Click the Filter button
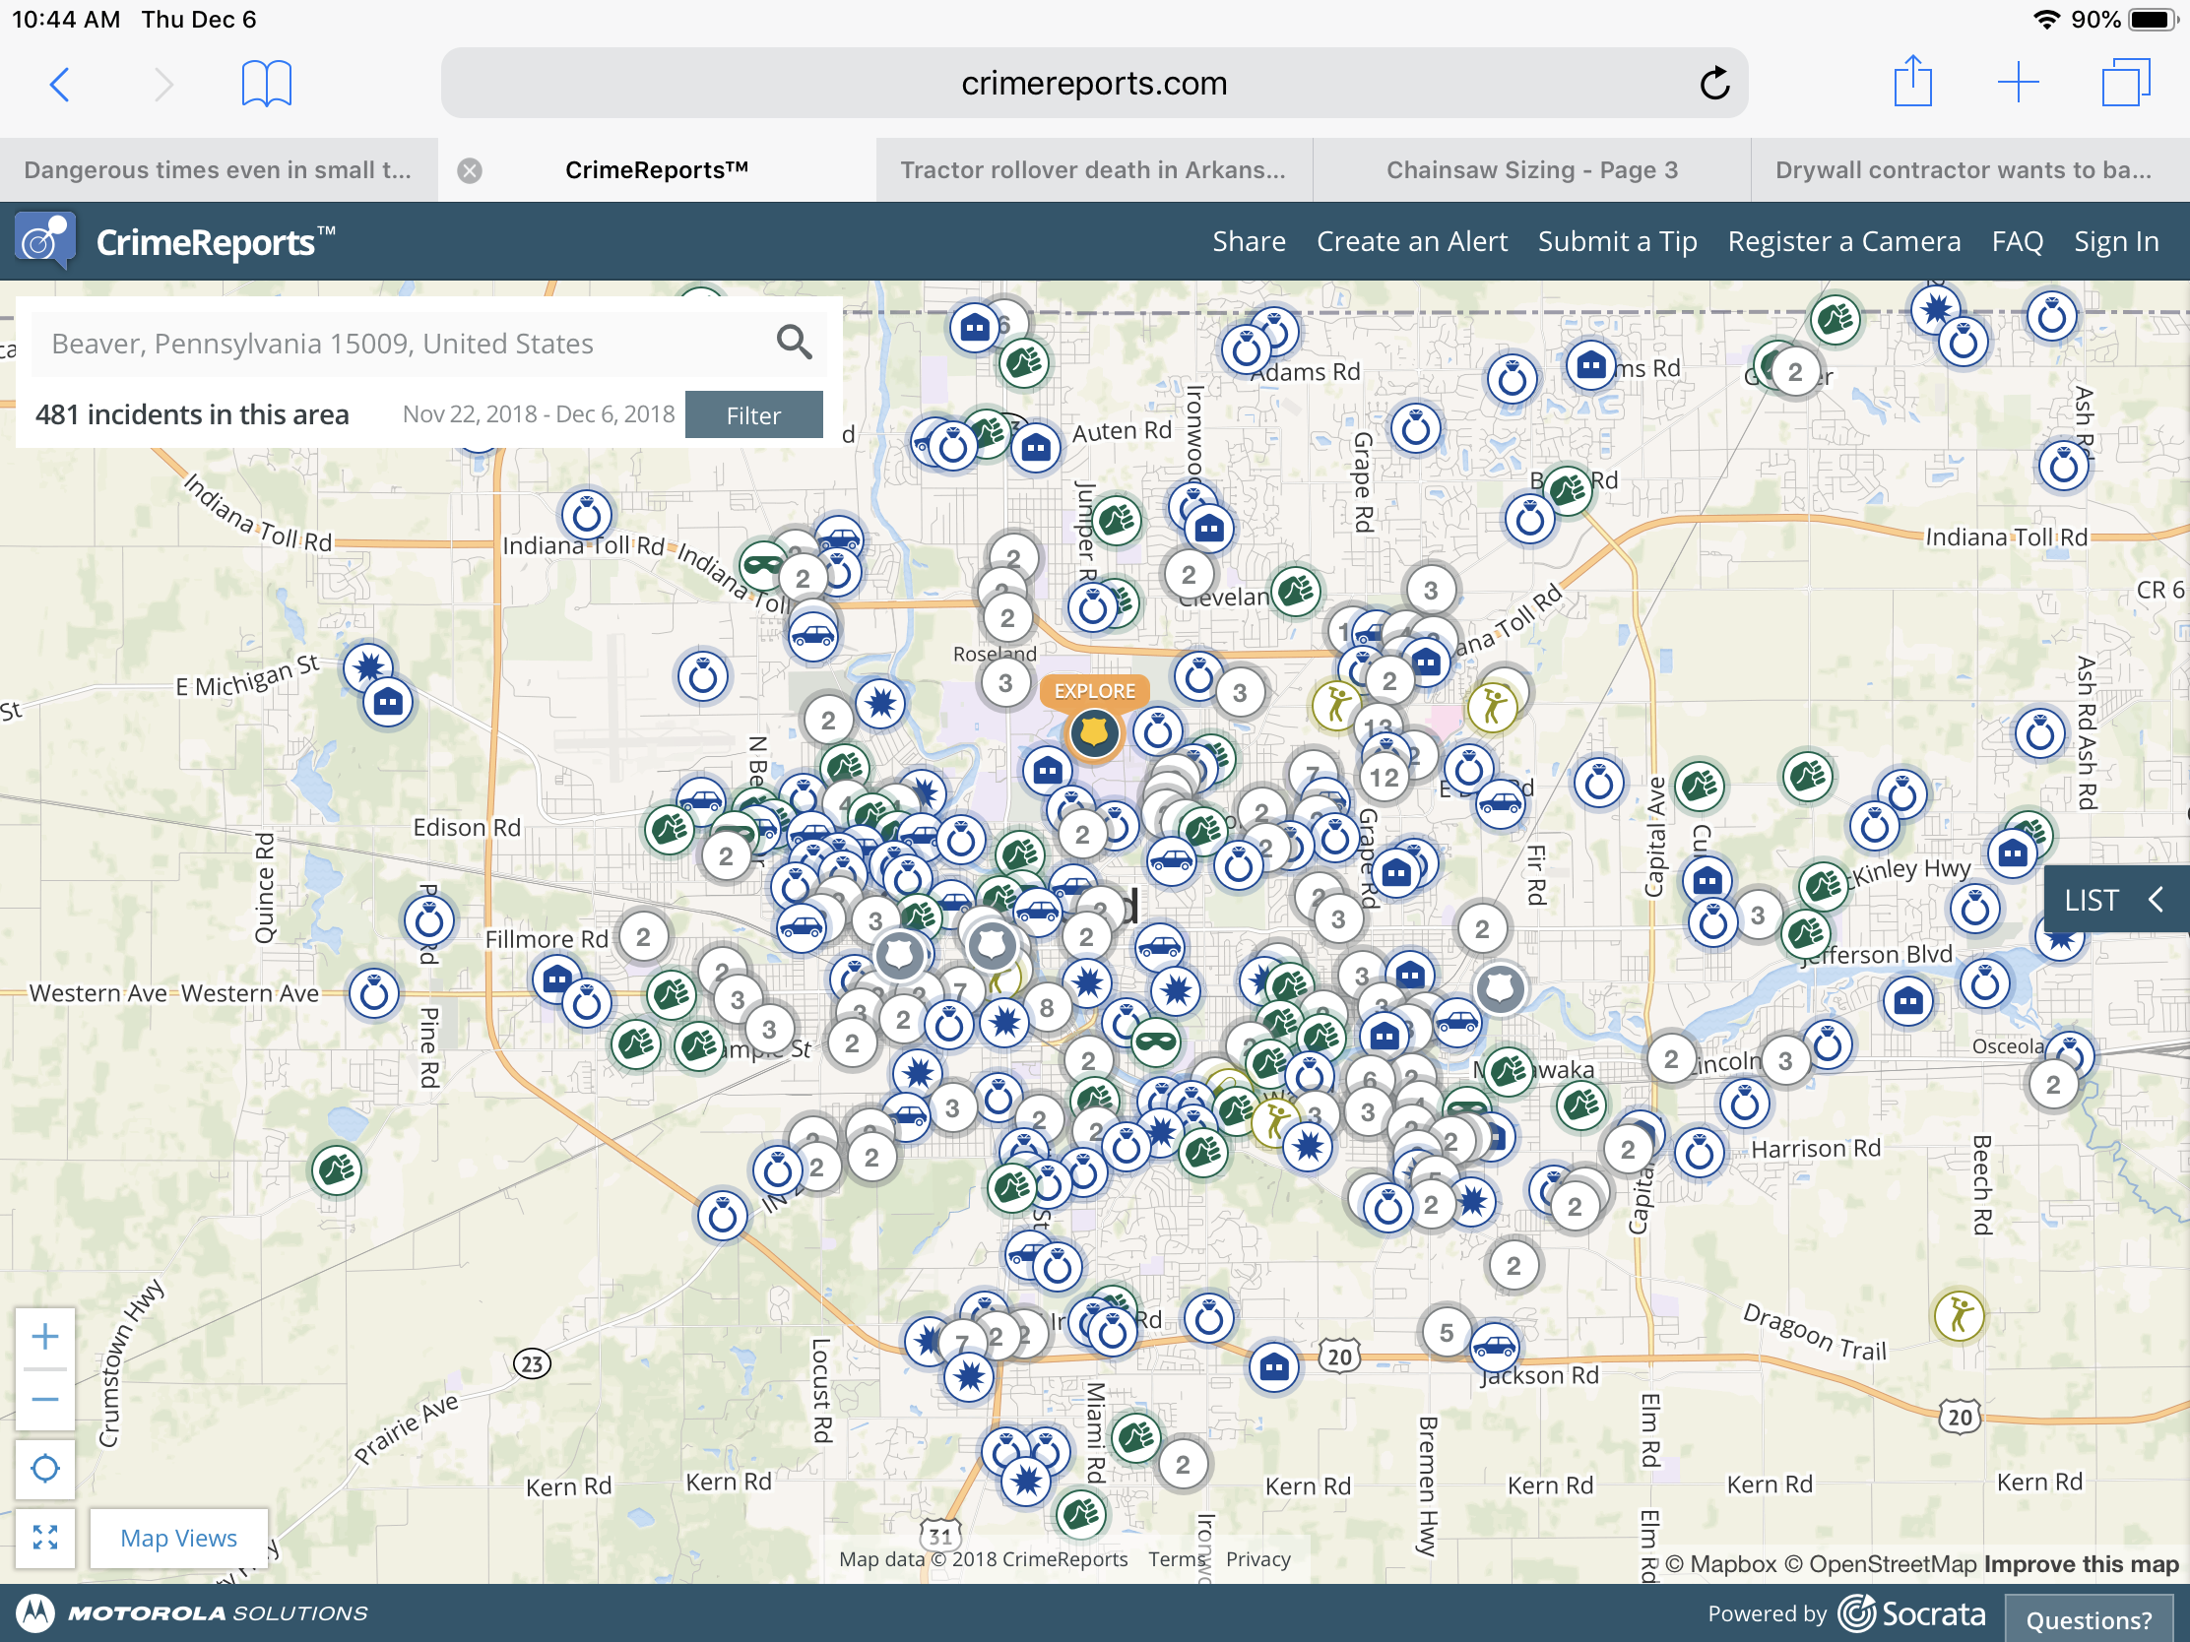The height and width of the screenshot is (1642, 2190). 753,414
